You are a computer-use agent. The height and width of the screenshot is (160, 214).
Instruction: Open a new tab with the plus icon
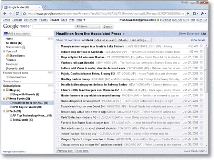pos(45,7)
